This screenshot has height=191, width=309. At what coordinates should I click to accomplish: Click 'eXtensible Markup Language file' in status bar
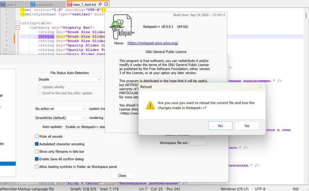[x=27, y=189]
